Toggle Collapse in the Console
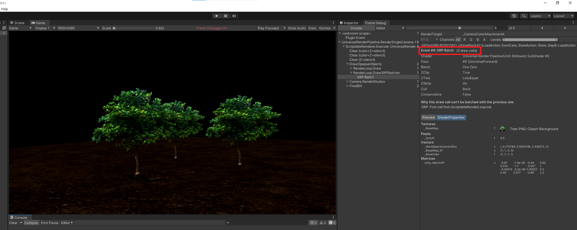Screen dimensions: 577x230 click(31, 223)
